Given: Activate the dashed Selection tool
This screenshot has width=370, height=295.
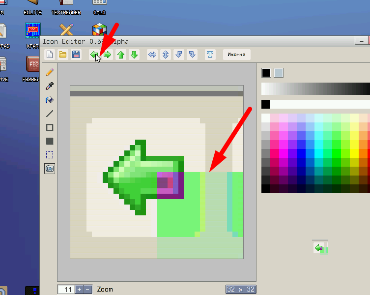Looking at the screenshot, I should point(50,155).
